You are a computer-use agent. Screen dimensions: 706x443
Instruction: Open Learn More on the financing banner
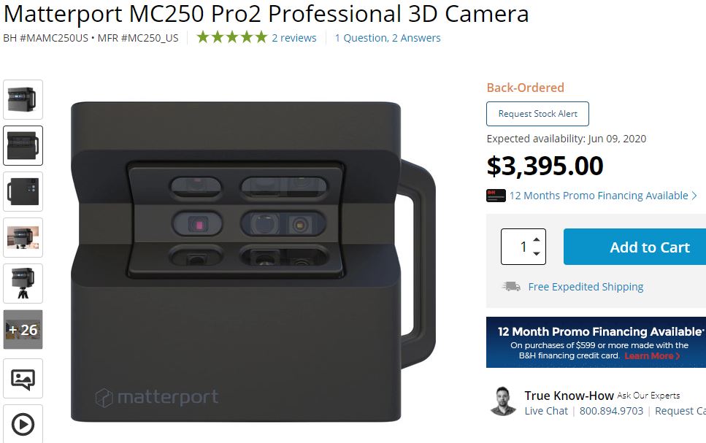pyautogui.click(x=652, y=355)
